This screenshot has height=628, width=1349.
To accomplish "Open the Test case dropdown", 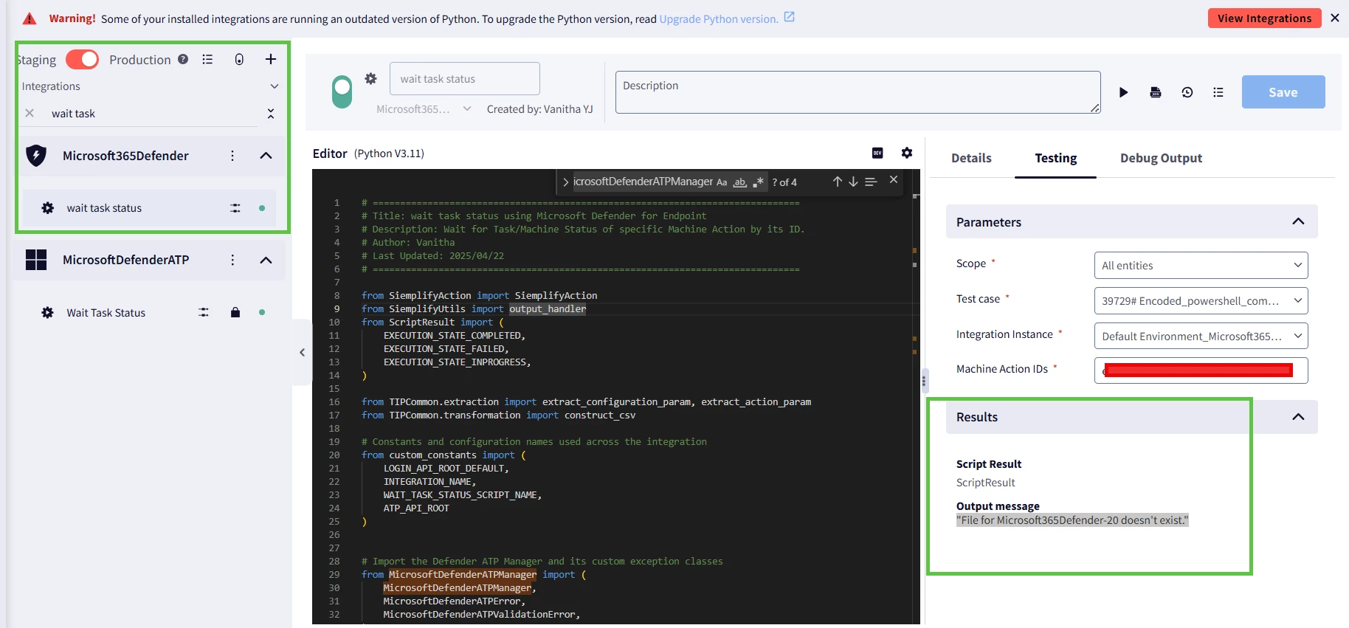I will (1201, 301).
